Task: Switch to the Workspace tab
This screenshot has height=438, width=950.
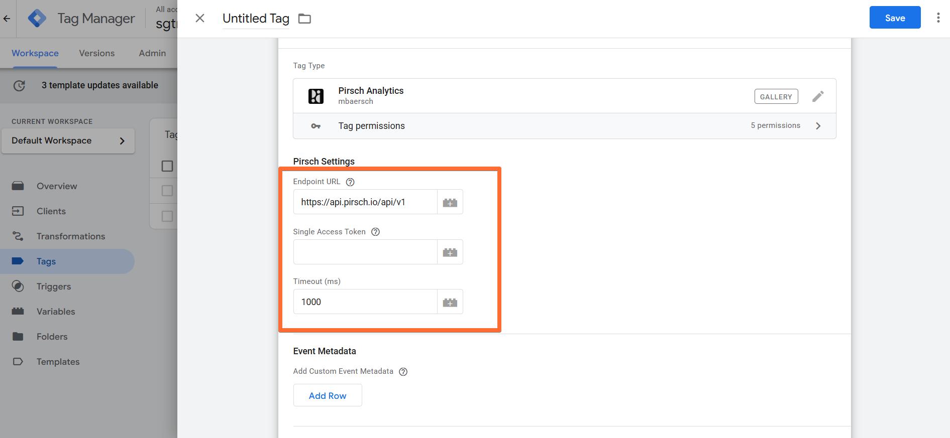Action: tap(35, 53)
